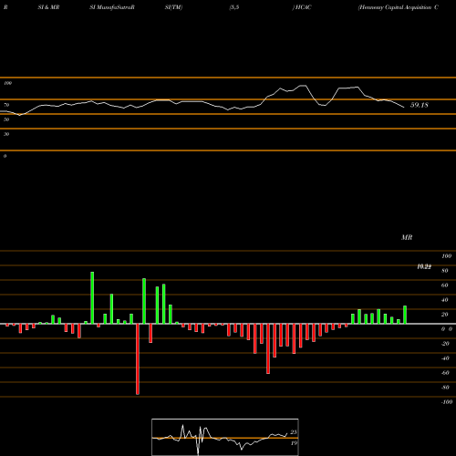Click the HCAC ticker text in header
The width and height of the screenshot is (456, 456).
303,7
